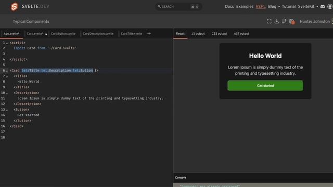Click the SVELTE.DEV site title

point(35,7)
